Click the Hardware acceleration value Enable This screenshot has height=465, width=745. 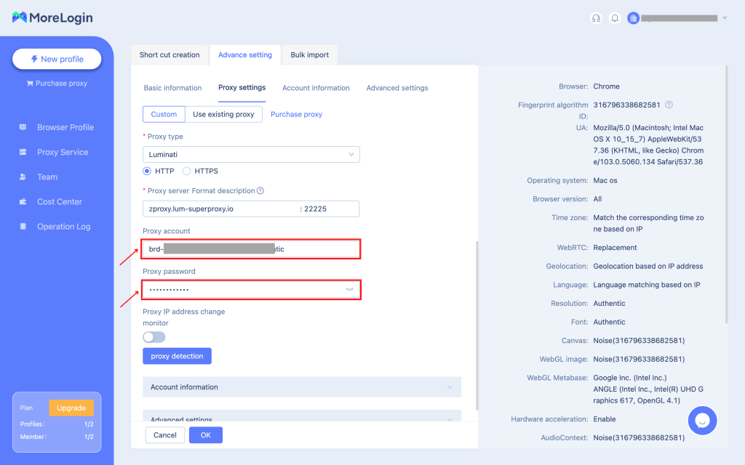(605, 419)
